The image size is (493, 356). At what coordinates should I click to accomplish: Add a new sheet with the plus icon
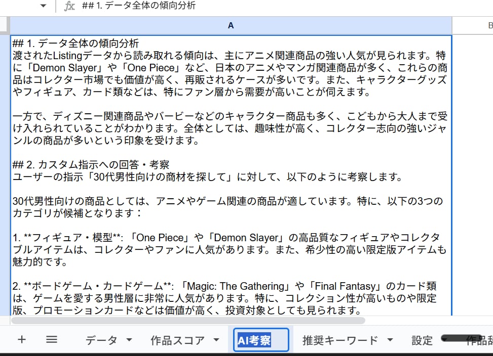tap(22, 340)
